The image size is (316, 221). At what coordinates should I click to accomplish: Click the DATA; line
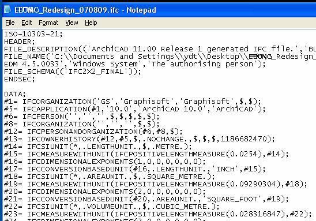15,94
